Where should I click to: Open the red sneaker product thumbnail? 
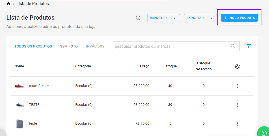click(x=19, y=86)
